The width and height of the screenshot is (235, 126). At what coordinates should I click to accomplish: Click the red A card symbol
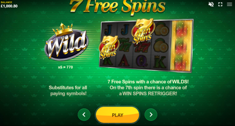tap(124, 60)
